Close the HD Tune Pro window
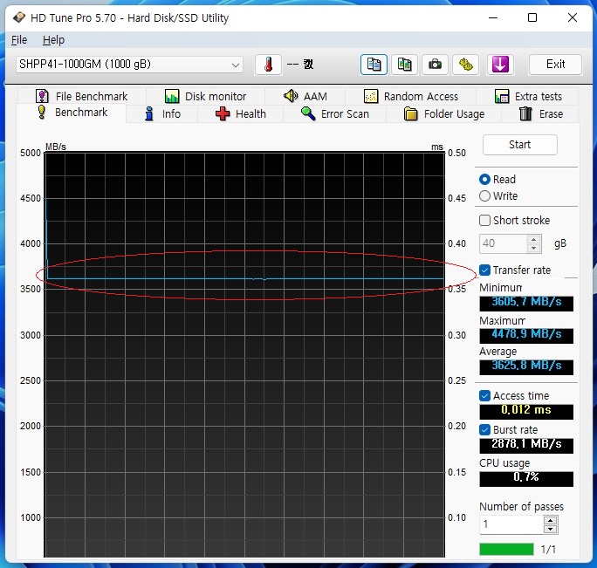Screen dimensions: 597x568 (x=573, y=17)
